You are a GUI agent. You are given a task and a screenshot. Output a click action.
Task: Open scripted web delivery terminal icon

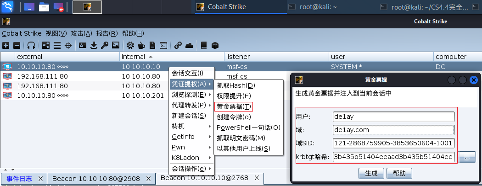pos(164,46)
